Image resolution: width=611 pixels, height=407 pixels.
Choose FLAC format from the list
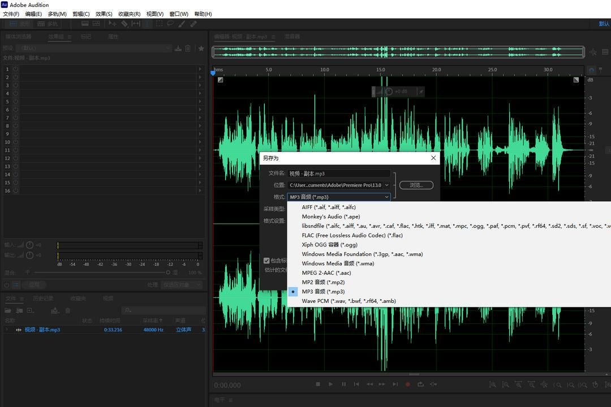(352, 235)
